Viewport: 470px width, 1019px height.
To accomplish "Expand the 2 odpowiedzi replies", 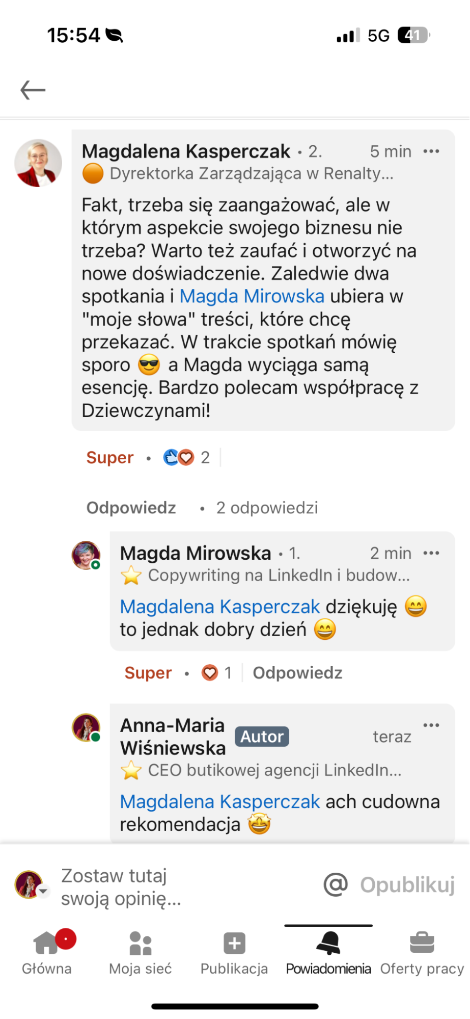I will pyautogui.click(x=267, y=508).
